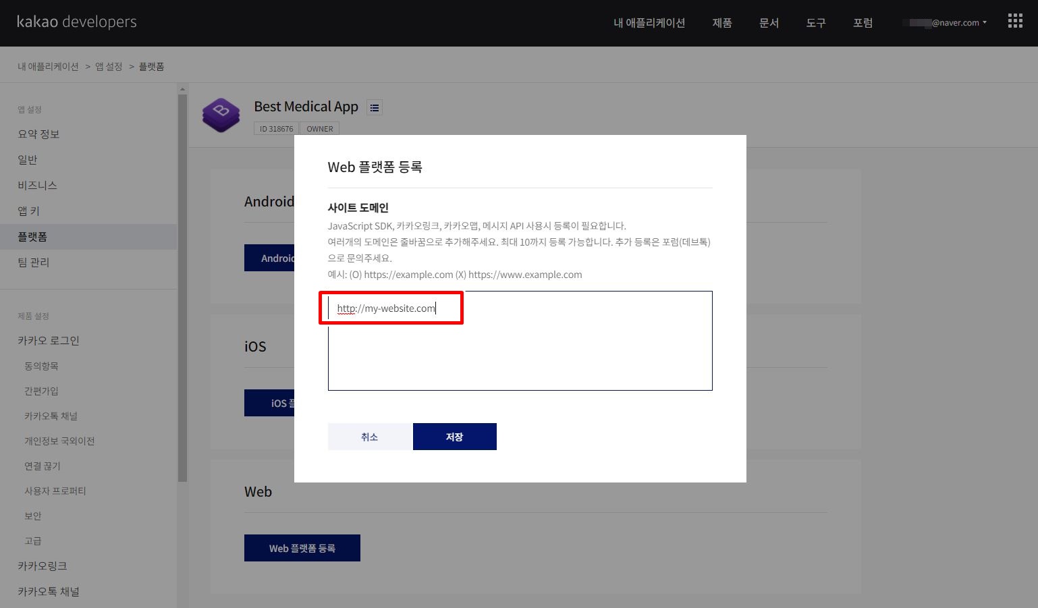
Task: Click the sidebar scrollbar up arrow
Action: pos(182,88)
